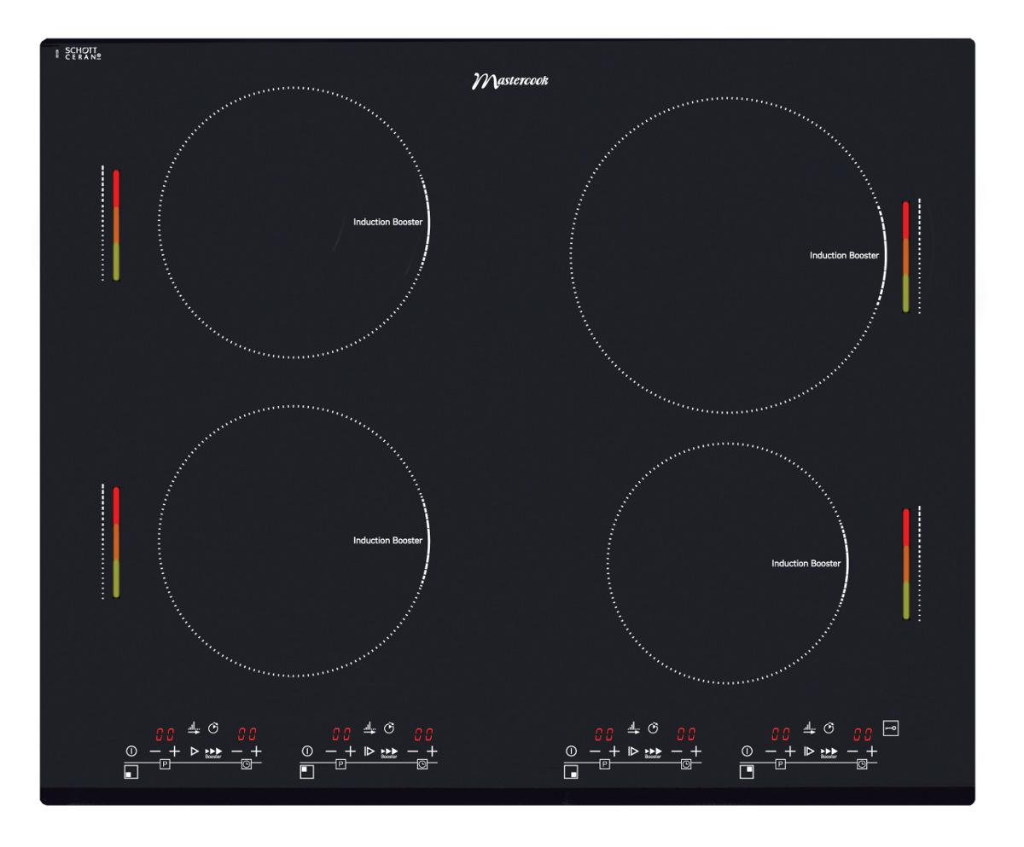1024x847 pixels.
Task: Tap the round timer icon for front-left zone
Action: click(213, 728)
